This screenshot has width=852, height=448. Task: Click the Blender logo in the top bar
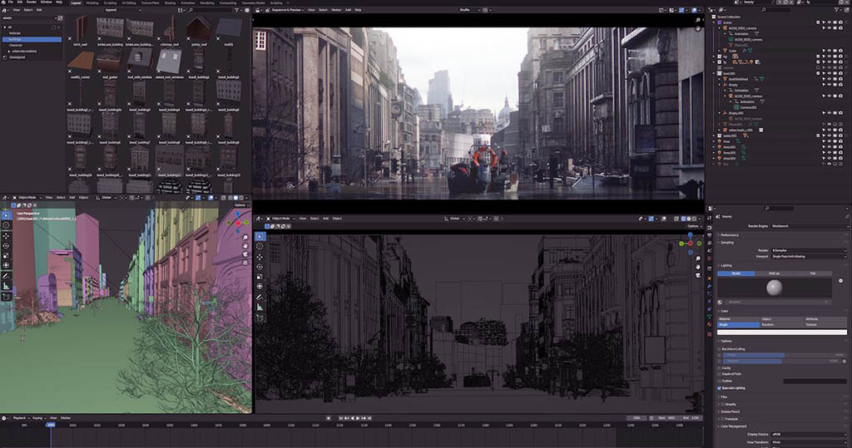3,2
